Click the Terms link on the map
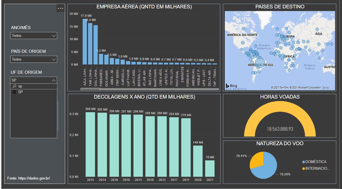 click(325, 88)
